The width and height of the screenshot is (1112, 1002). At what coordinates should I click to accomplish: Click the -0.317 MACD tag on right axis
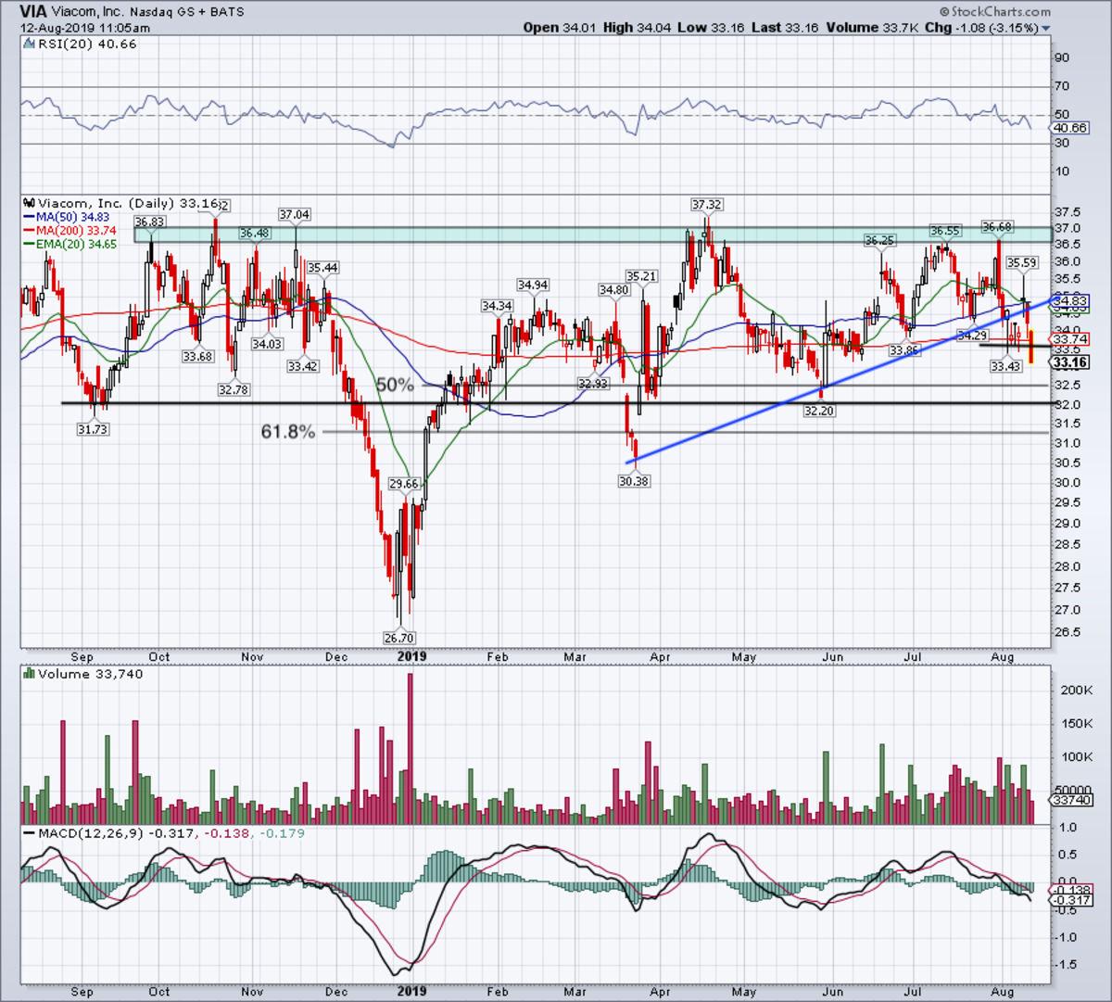[x=1072, y=900]
